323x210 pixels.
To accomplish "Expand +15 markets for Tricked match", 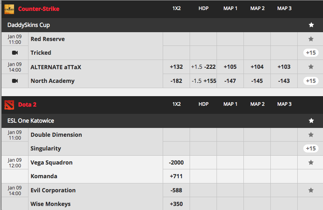I will coord(311,53).
